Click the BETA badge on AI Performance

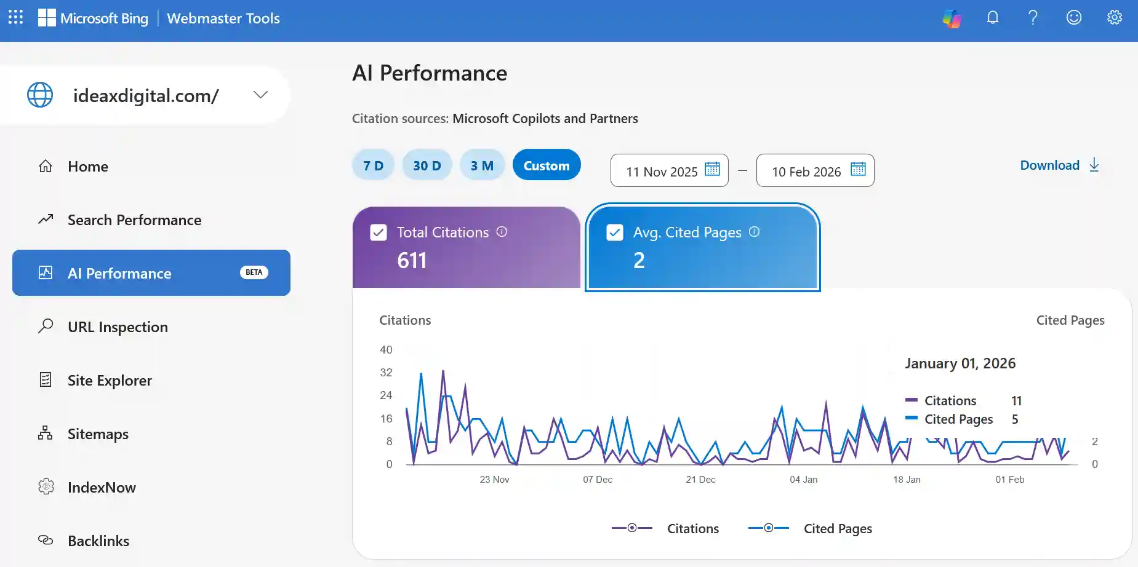(254, 272)
